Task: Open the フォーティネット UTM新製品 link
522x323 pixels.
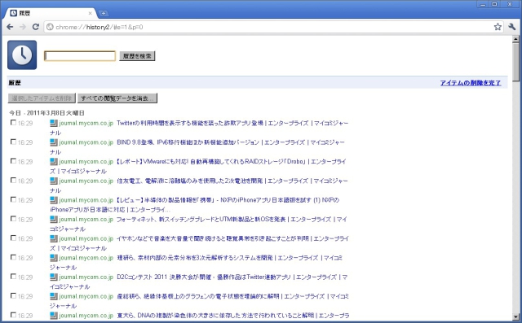Action: (198, 224)
